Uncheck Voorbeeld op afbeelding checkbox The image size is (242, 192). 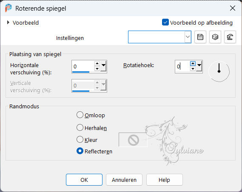click(x=165, y=23)
